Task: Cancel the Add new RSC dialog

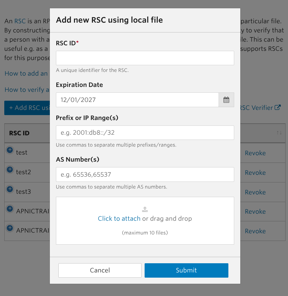Action: (100, 270)
